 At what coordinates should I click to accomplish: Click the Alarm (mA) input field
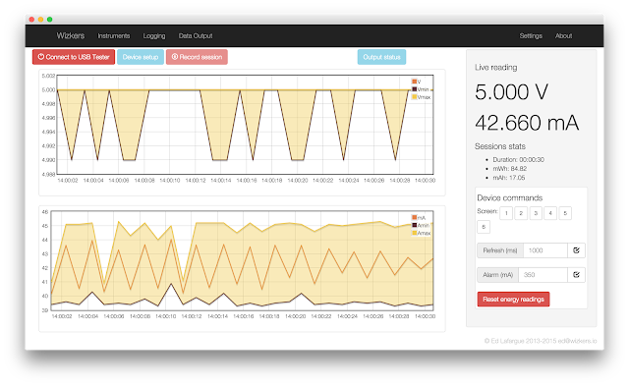(543, 275)
